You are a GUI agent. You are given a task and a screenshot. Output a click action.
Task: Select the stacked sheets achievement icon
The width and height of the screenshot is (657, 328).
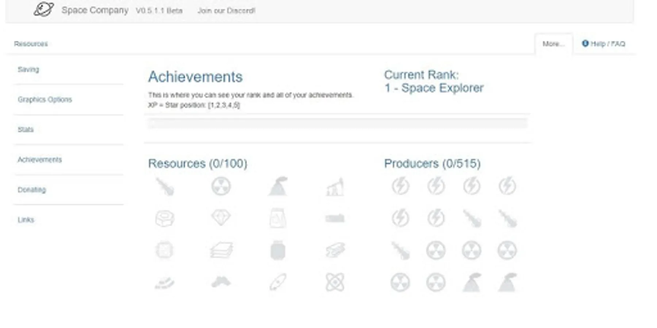[221, 250]
